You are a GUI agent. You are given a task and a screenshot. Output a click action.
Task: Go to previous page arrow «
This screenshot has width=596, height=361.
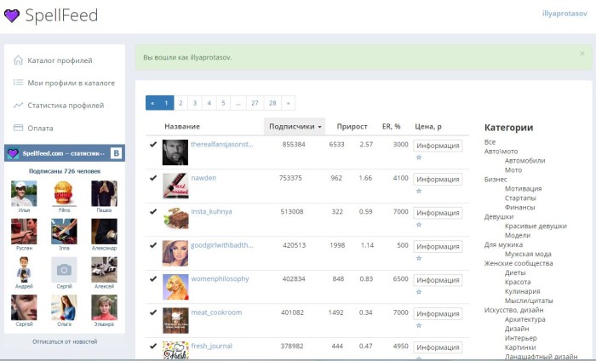[152, 103]
